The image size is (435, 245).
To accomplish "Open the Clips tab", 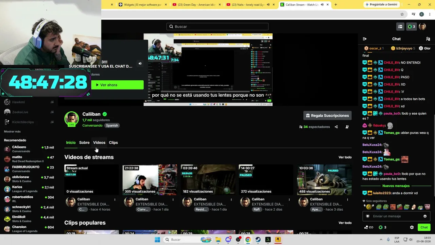I will [113, 143].
